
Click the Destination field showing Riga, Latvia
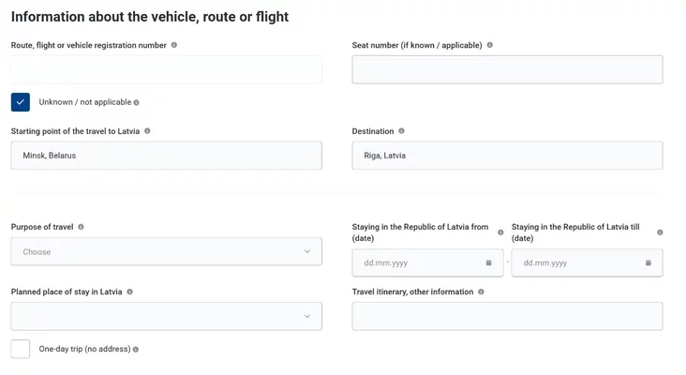click(x=507, y=156)
